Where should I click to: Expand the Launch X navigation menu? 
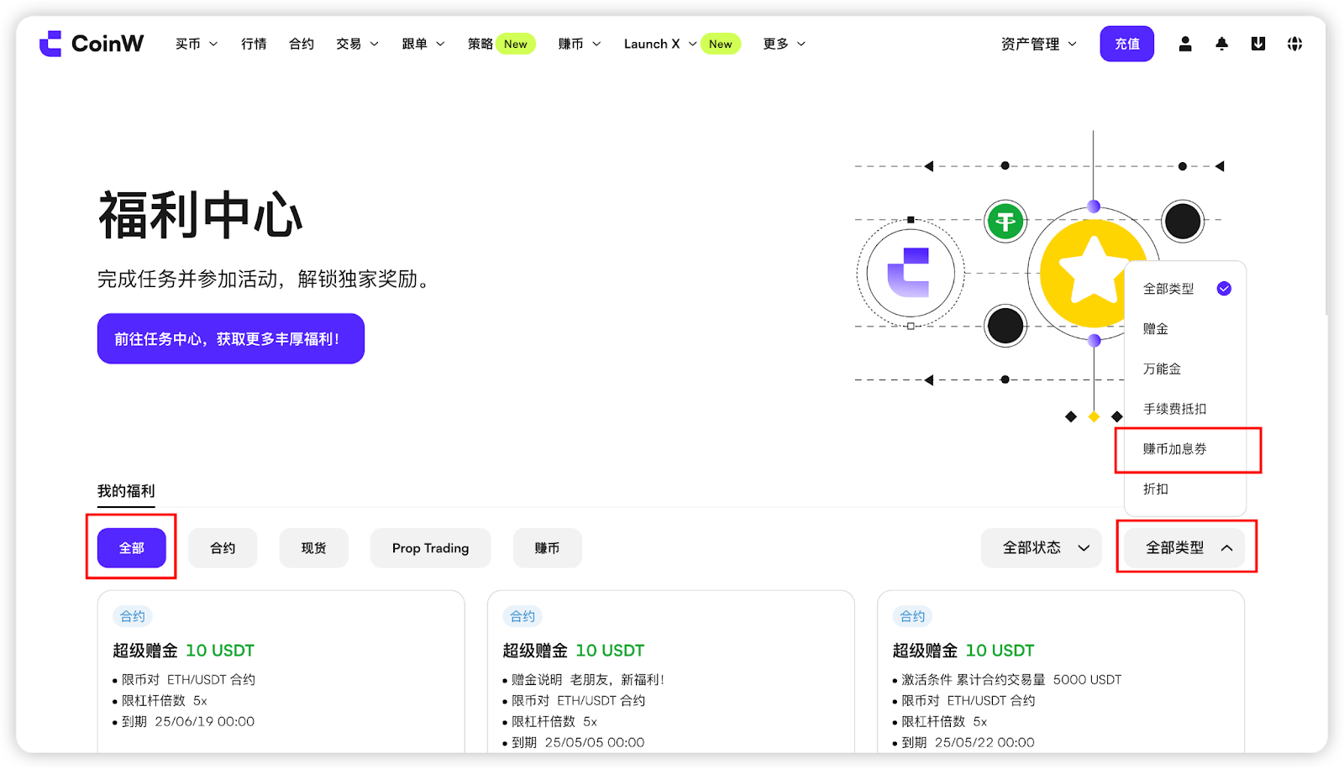click(660, 44)
